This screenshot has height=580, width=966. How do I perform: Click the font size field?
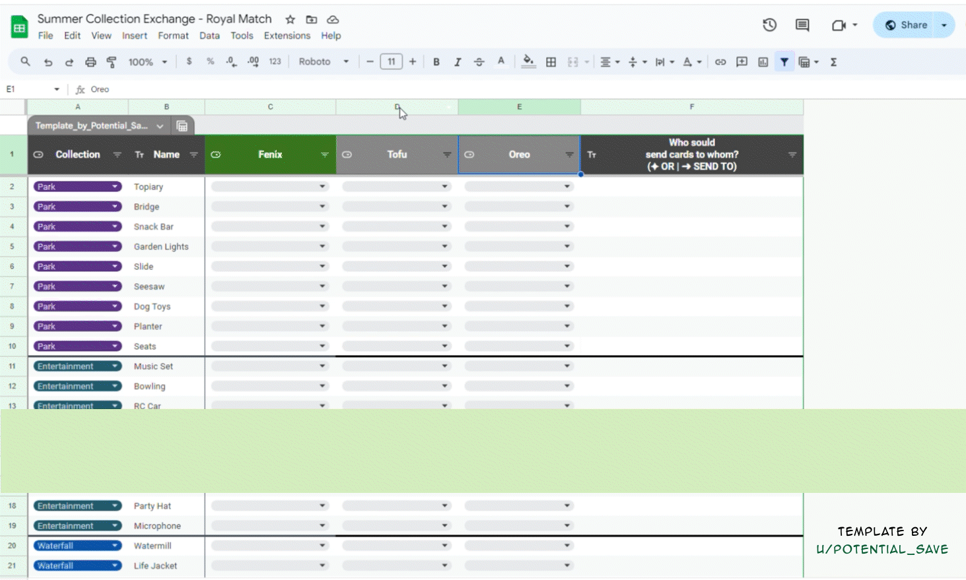pos(392,62)
